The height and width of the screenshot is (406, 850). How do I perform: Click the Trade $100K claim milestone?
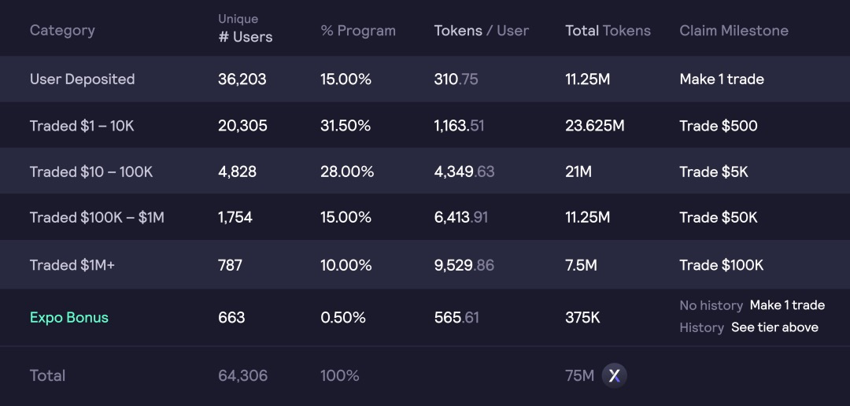pyautogui.click(x=722, y=265)
